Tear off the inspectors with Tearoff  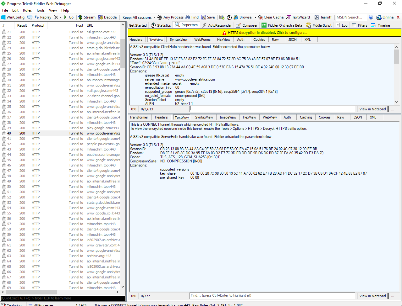coord(323,17)
